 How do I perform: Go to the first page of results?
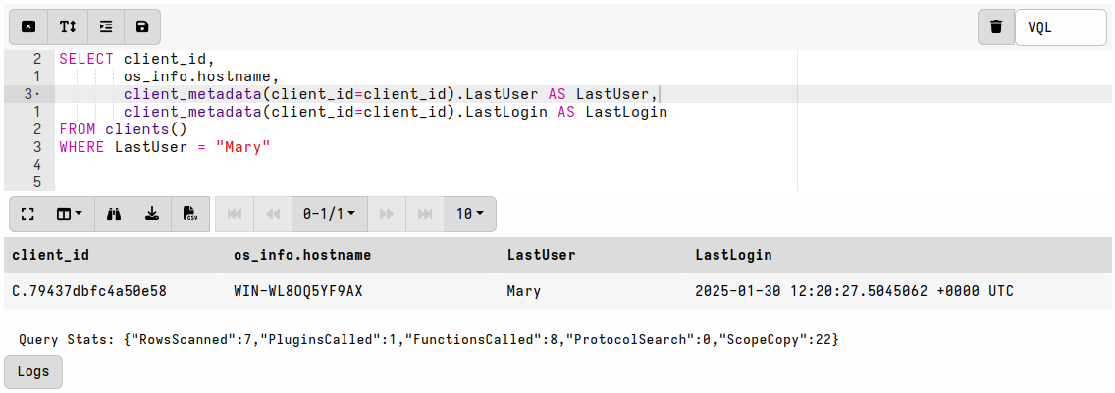point(235,214)
